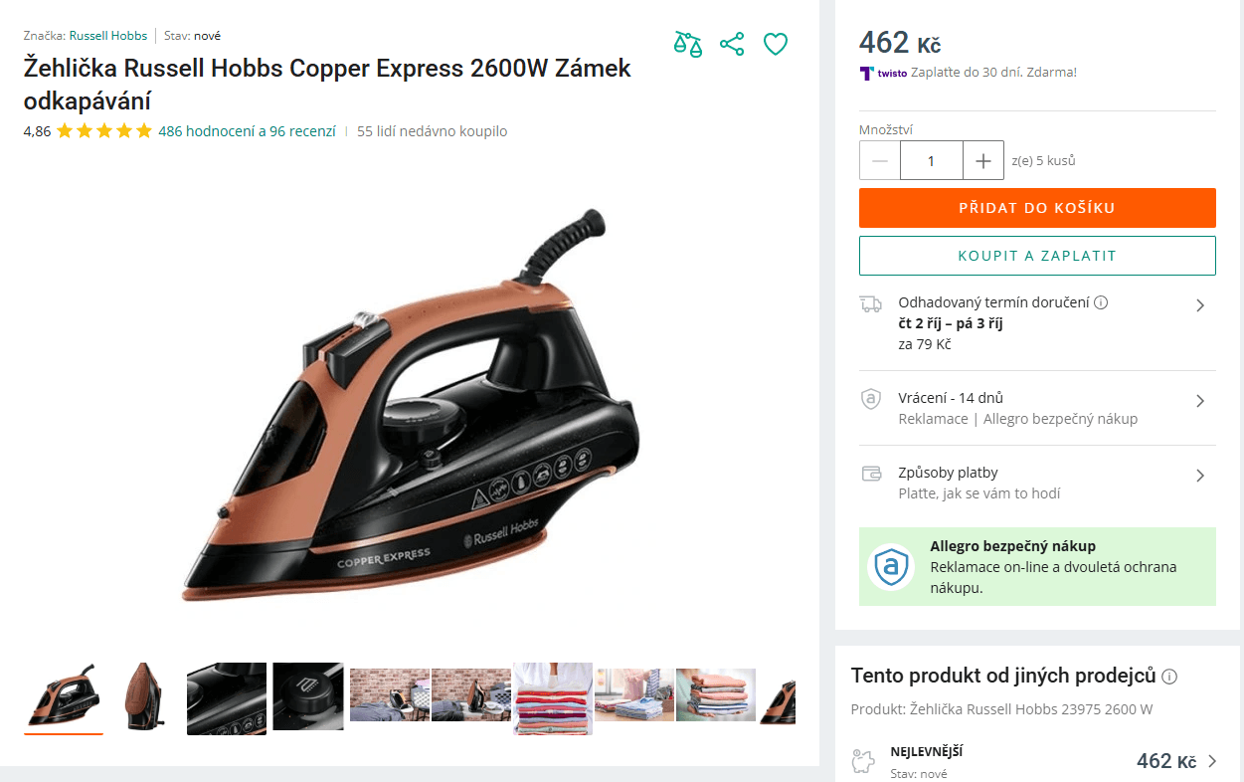The width and height of the screenshot is (1244, 782).
Task: Click Koupit a zaplatit button
Action: point(1037,256)
